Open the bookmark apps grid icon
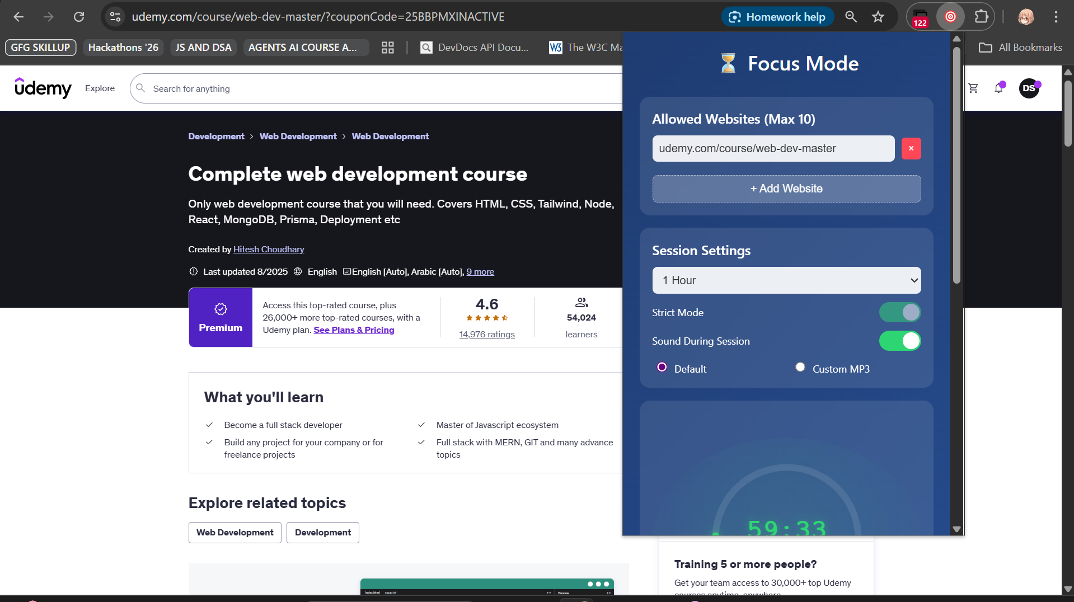Screen dimensions: 1074x602 pos(388,48)
